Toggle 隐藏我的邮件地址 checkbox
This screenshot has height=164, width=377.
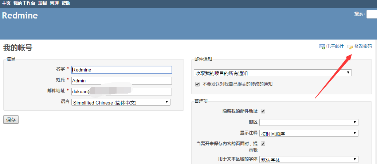pyautogui.click(x=263, y=111)
